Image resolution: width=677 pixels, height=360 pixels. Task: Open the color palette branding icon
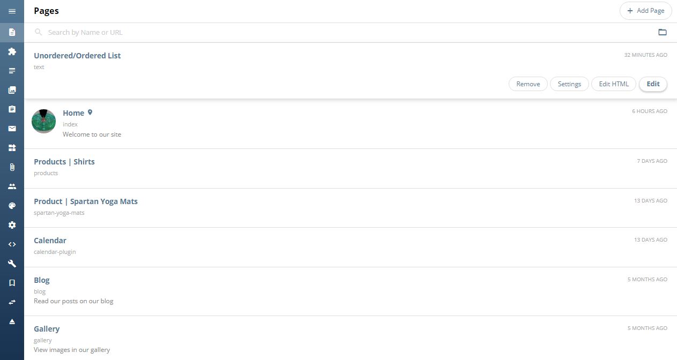point(12,206)
